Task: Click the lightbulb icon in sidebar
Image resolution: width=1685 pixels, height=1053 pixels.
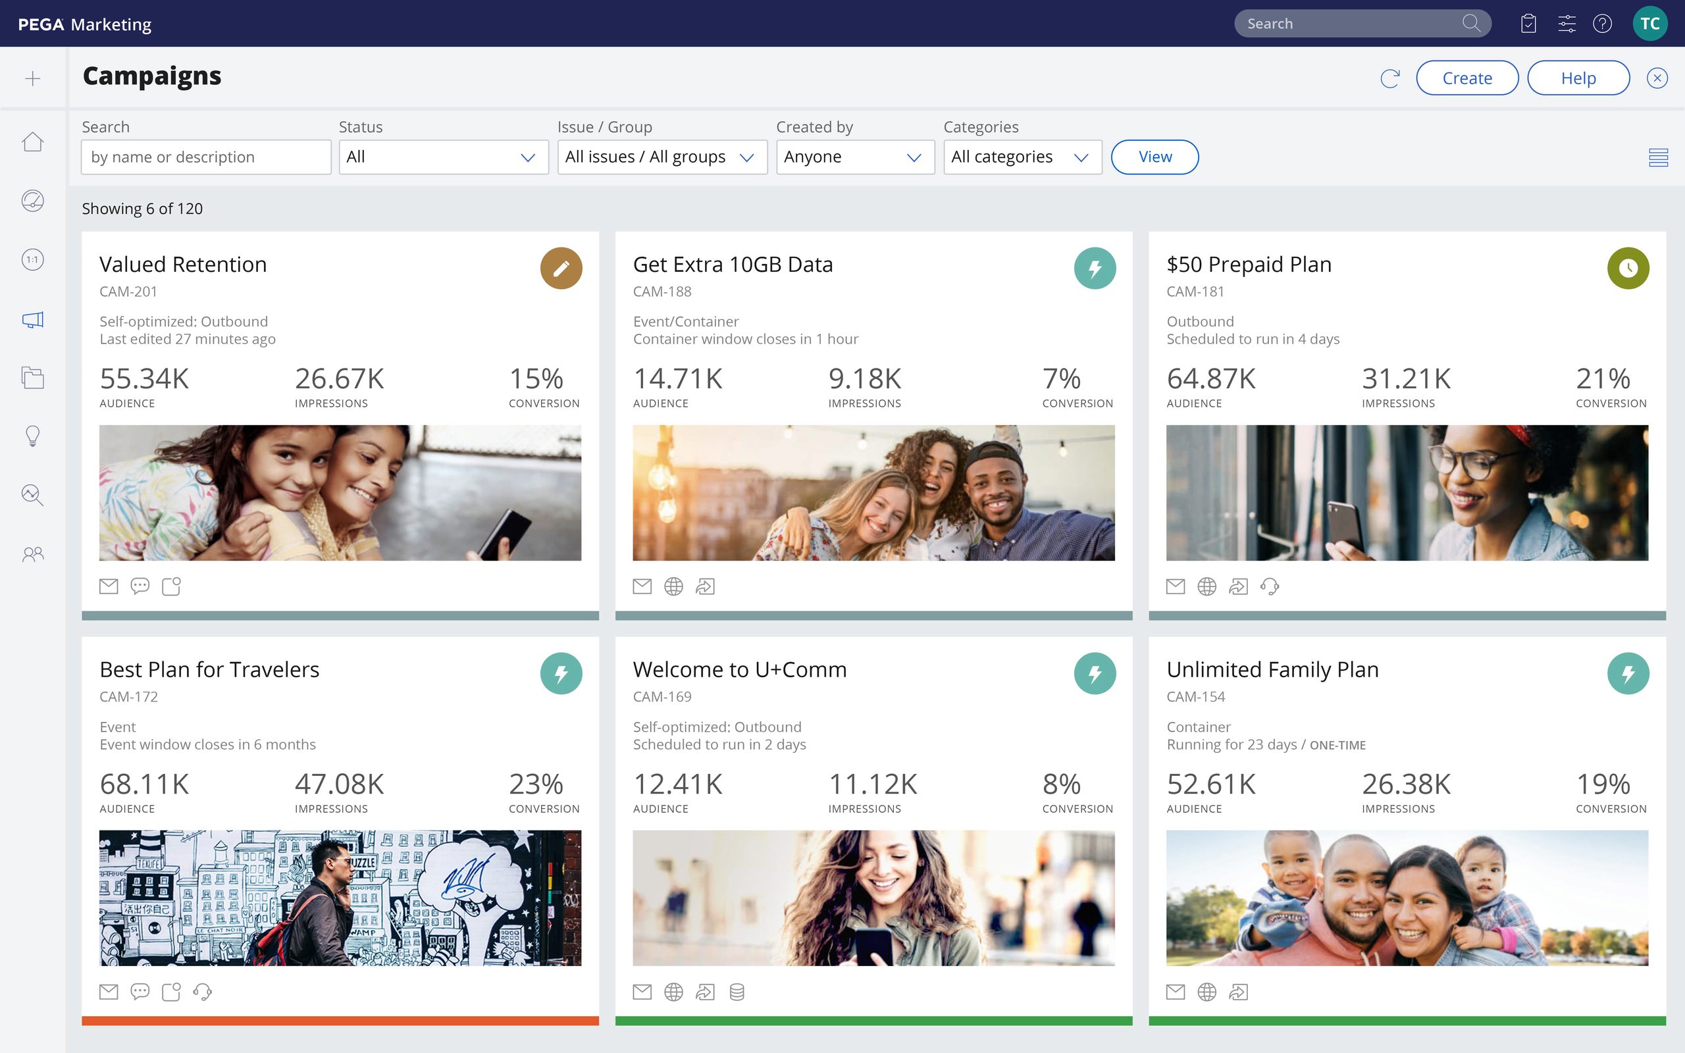Action: 33,436
